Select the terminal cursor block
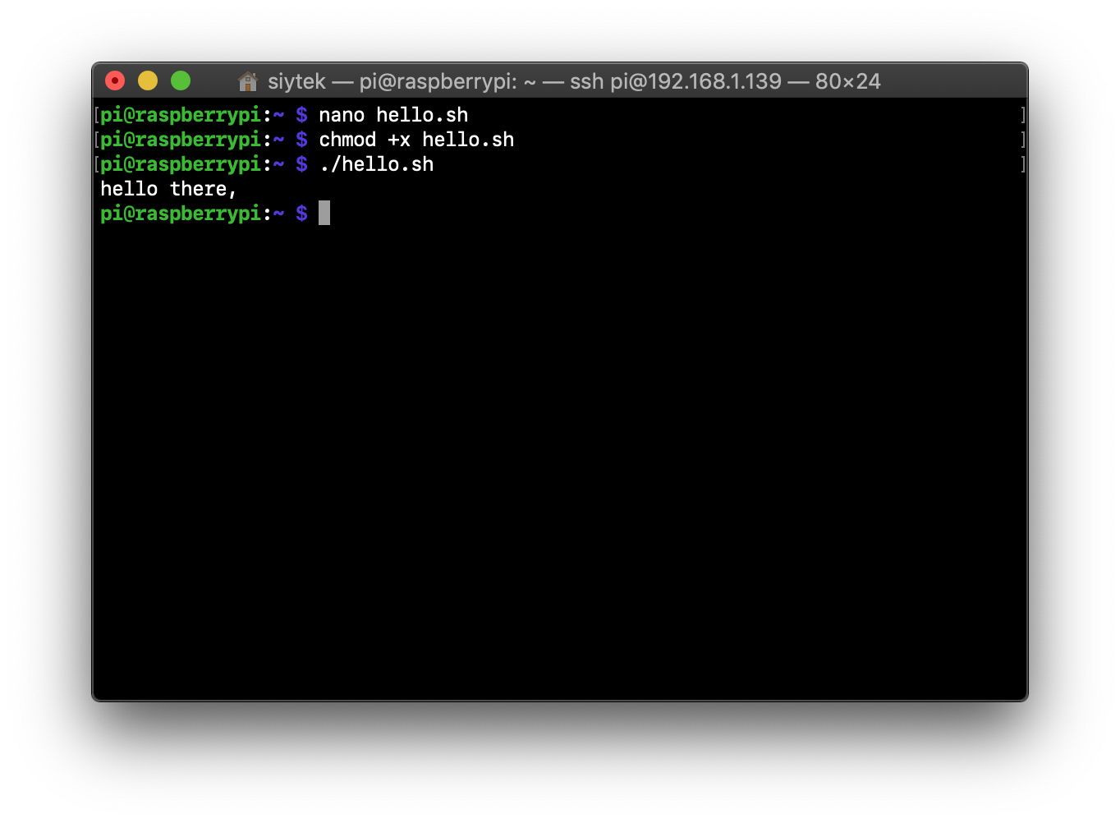 coord(324,213)
